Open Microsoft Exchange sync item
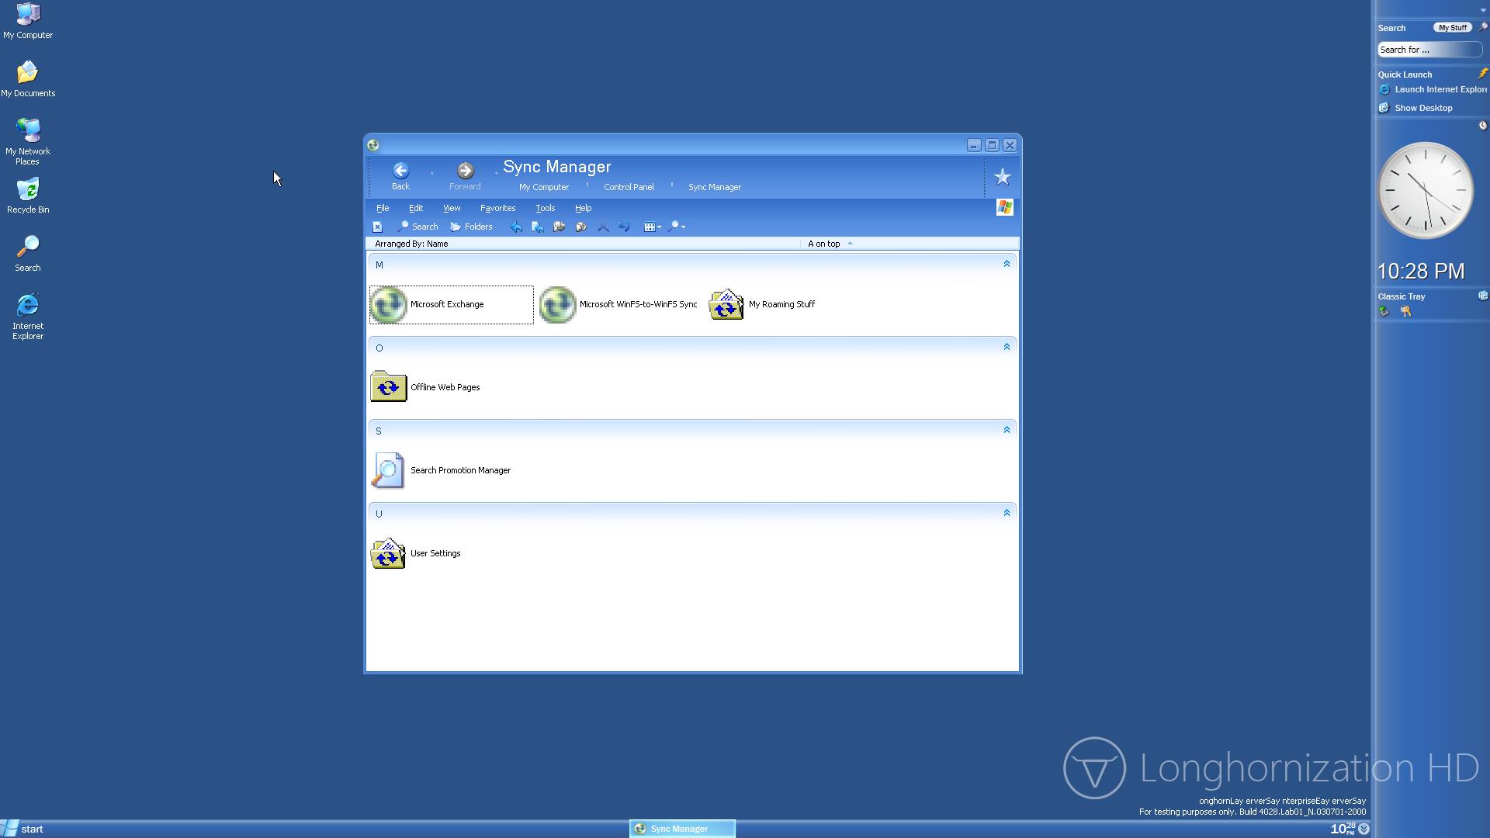The height and width of the screenshot is (838, 1490). 446,304
